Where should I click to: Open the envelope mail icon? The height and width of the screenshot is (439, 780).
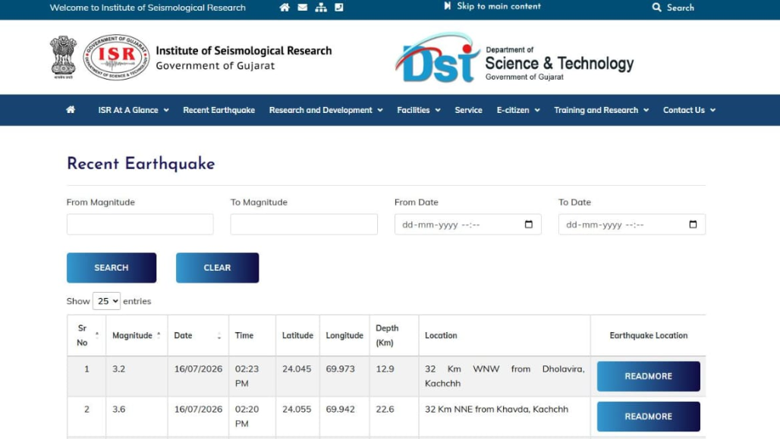pos(303,8)
